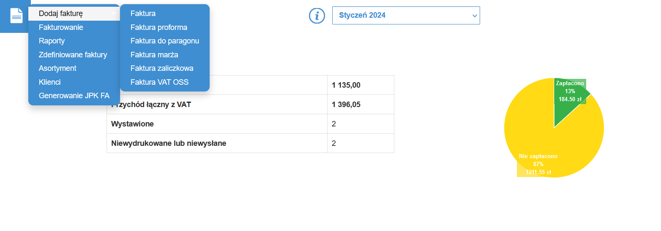Go to Asortyment in the menu

[57, 68]
